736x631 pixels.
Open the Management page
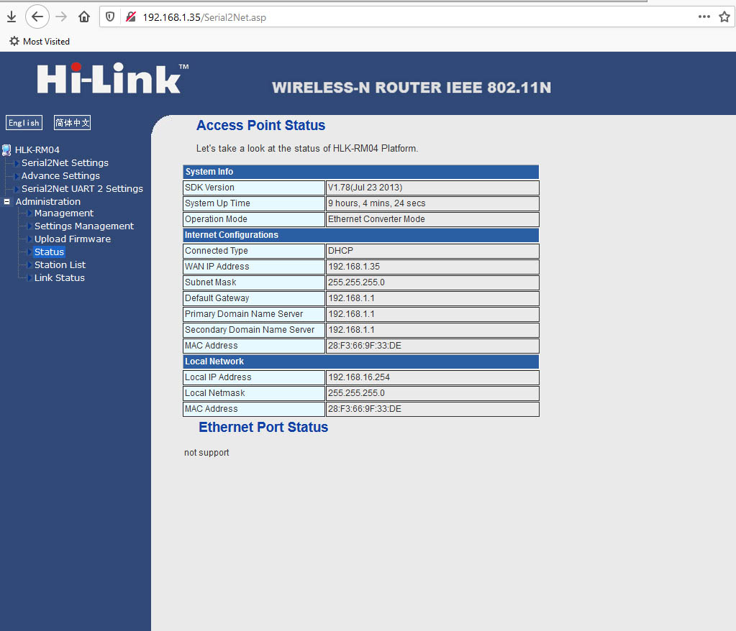pyautogui.click(x=64, y=213)
